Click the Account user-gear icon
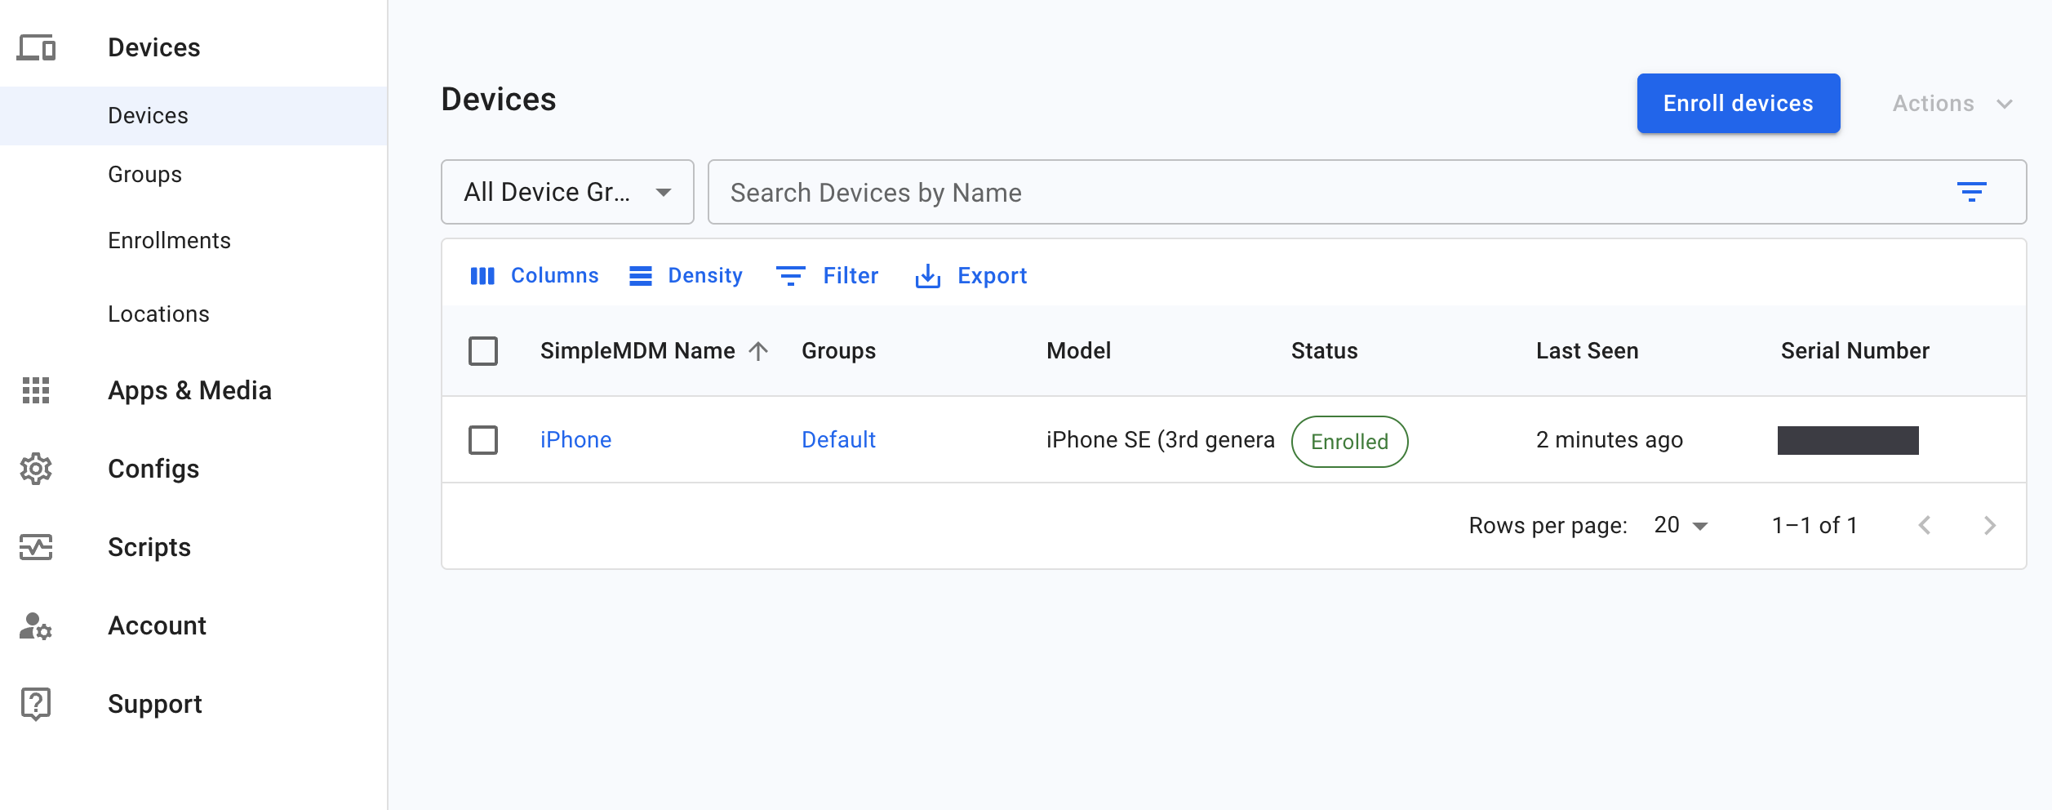 [x=36, y=625]
